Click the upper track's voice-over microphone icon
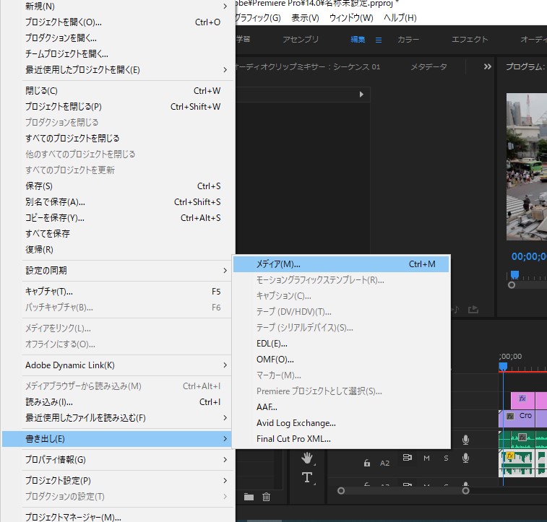 click(465, 440)
